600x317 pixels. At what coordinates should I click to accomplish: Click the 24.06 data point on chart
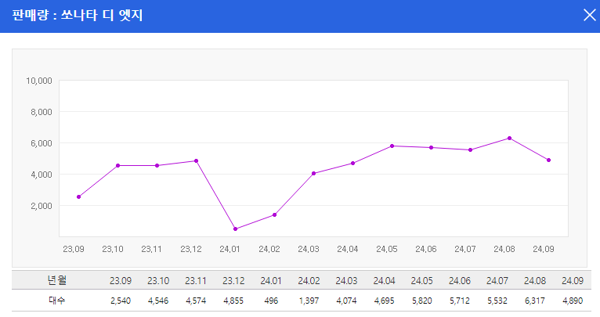(x=432, y=148)
